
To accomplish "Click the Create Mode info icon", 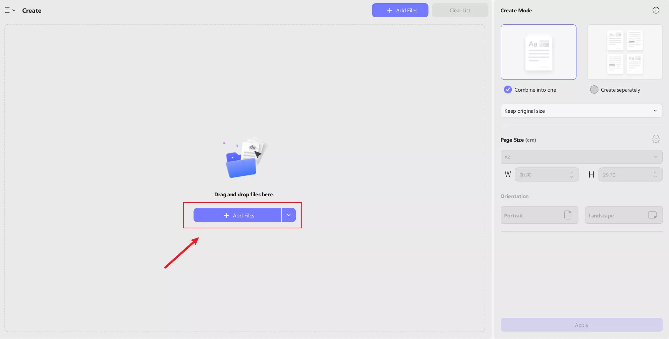I will [656, 10].
